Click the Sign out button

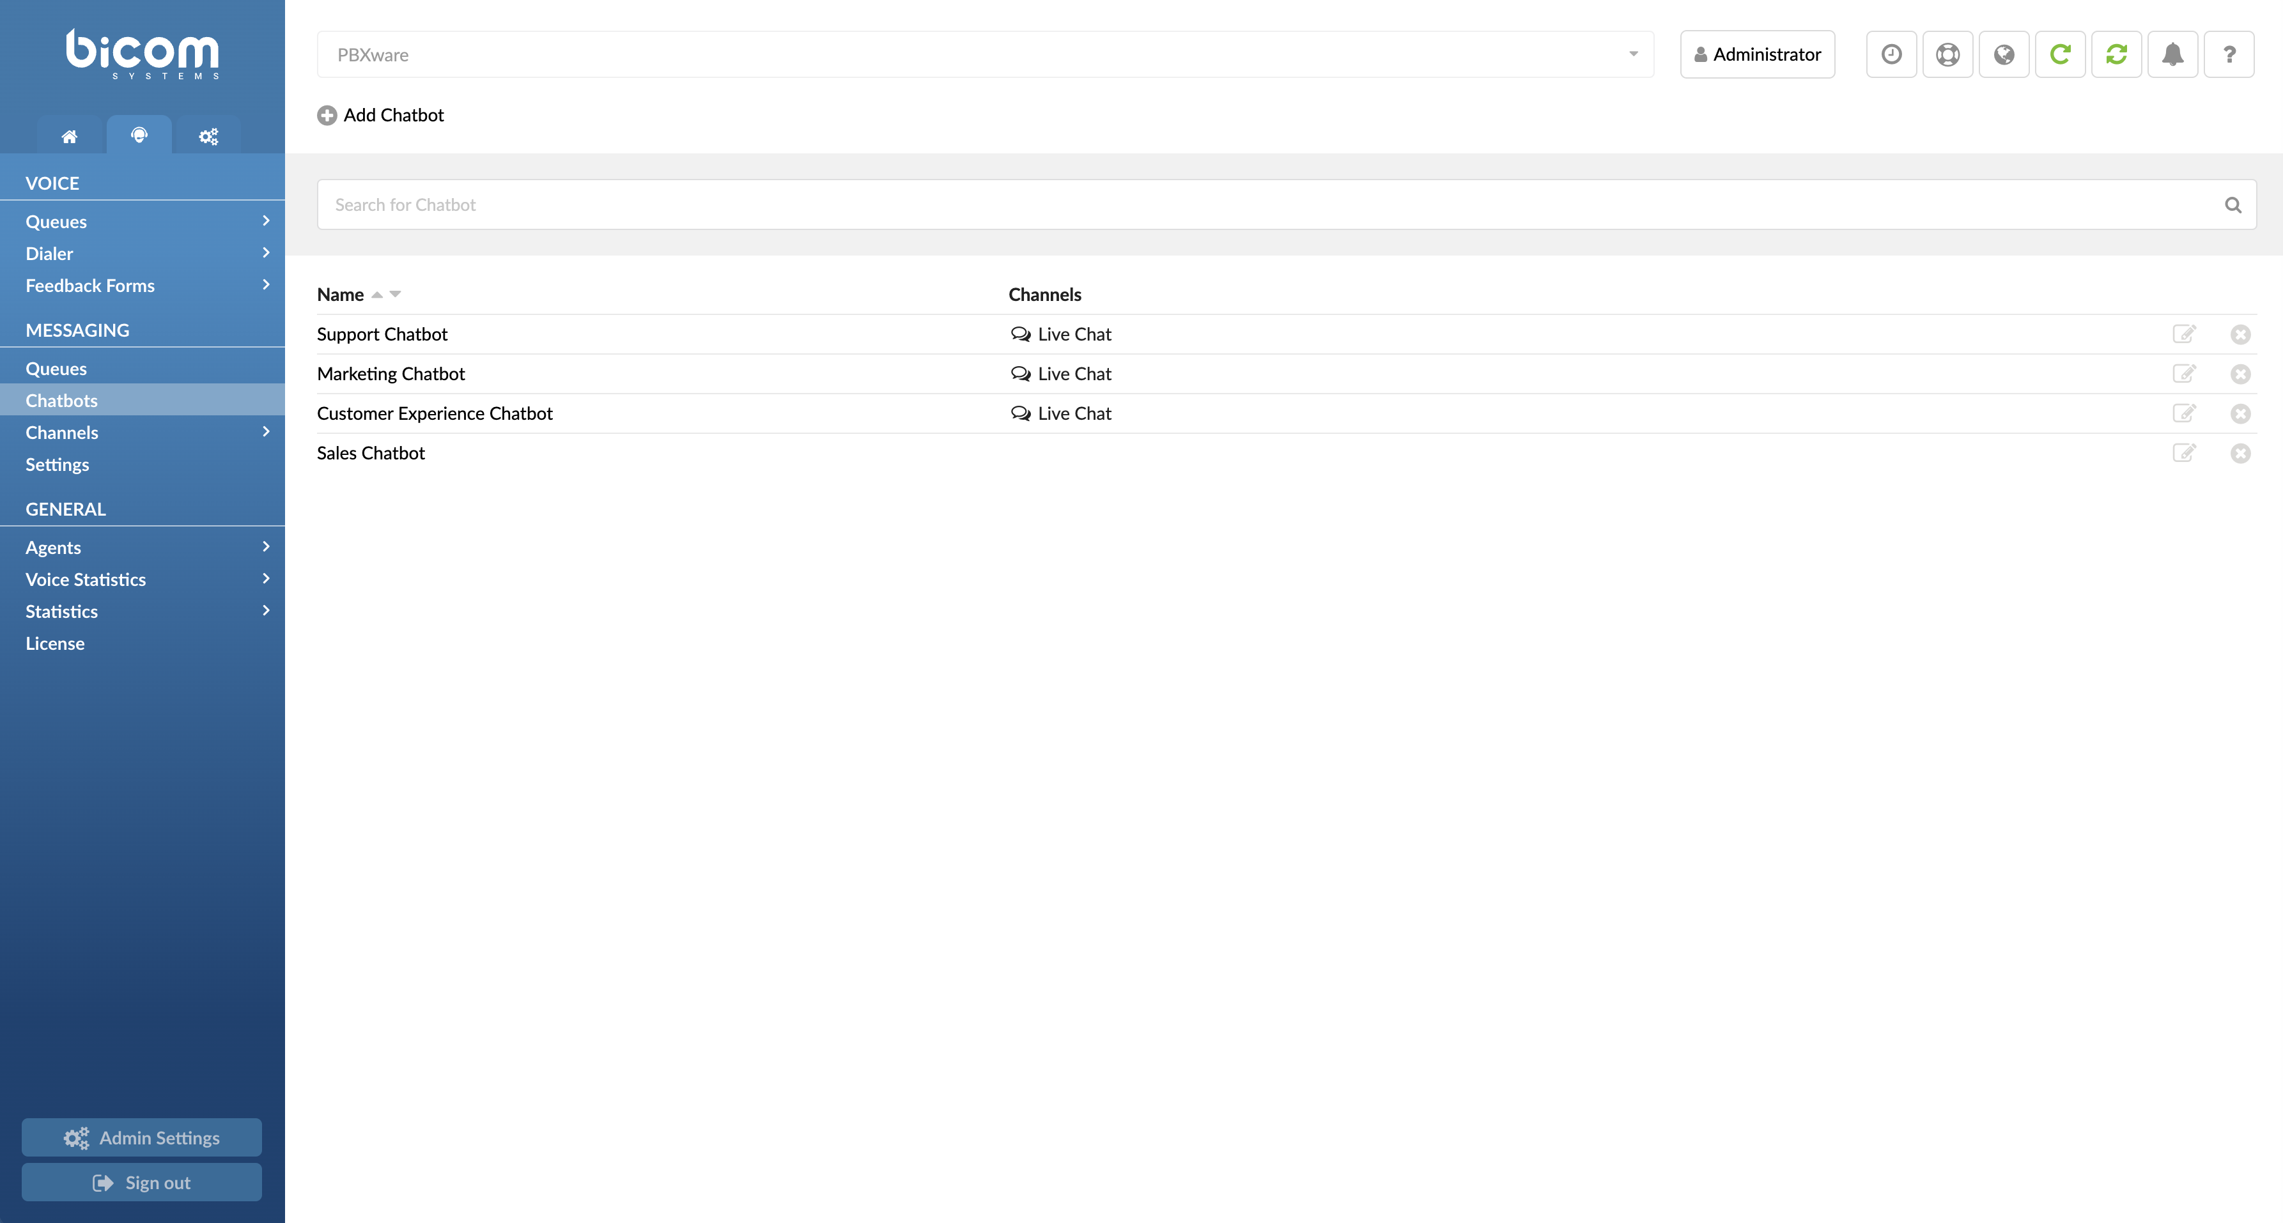click(x=142, y=1182)
